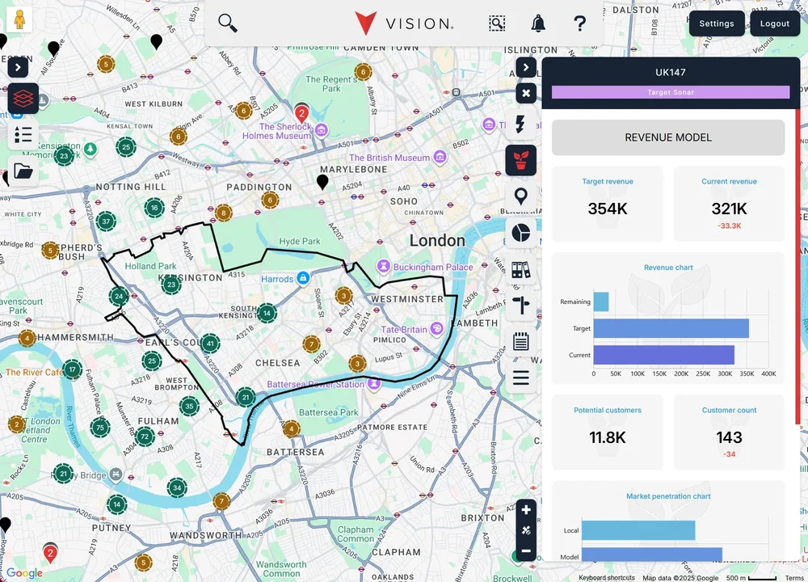The width and height of the screenshot is (808, 582).
Task: Select the signpost directions tool
Action: (x=521, y=305)
